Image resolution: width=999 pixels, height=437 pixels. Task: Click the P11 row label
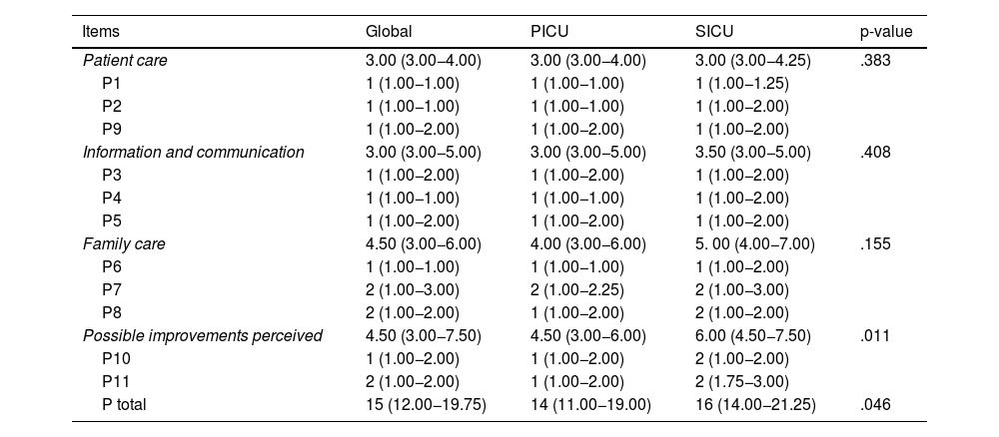(x=117, y=381)
